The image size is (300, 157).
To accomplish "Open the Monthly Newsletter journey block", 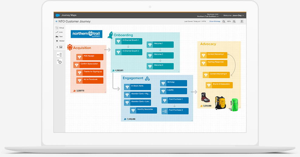I will pos(144,110).
